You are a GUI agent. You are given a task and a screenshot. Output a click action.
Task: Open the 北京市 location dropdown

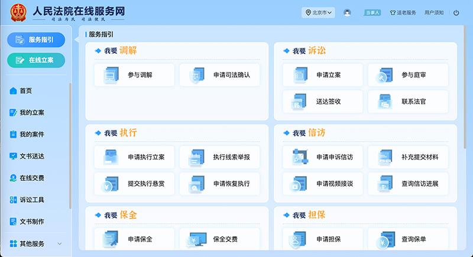pos(319,12)
